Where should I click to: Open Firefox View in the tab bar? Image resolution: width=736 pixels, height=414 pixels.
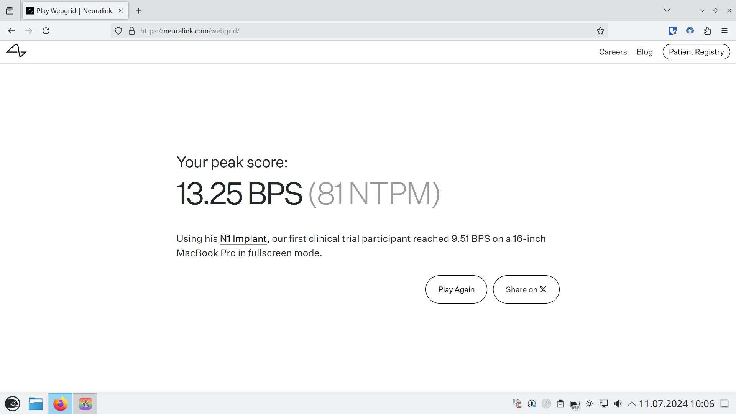coord(10,11)
